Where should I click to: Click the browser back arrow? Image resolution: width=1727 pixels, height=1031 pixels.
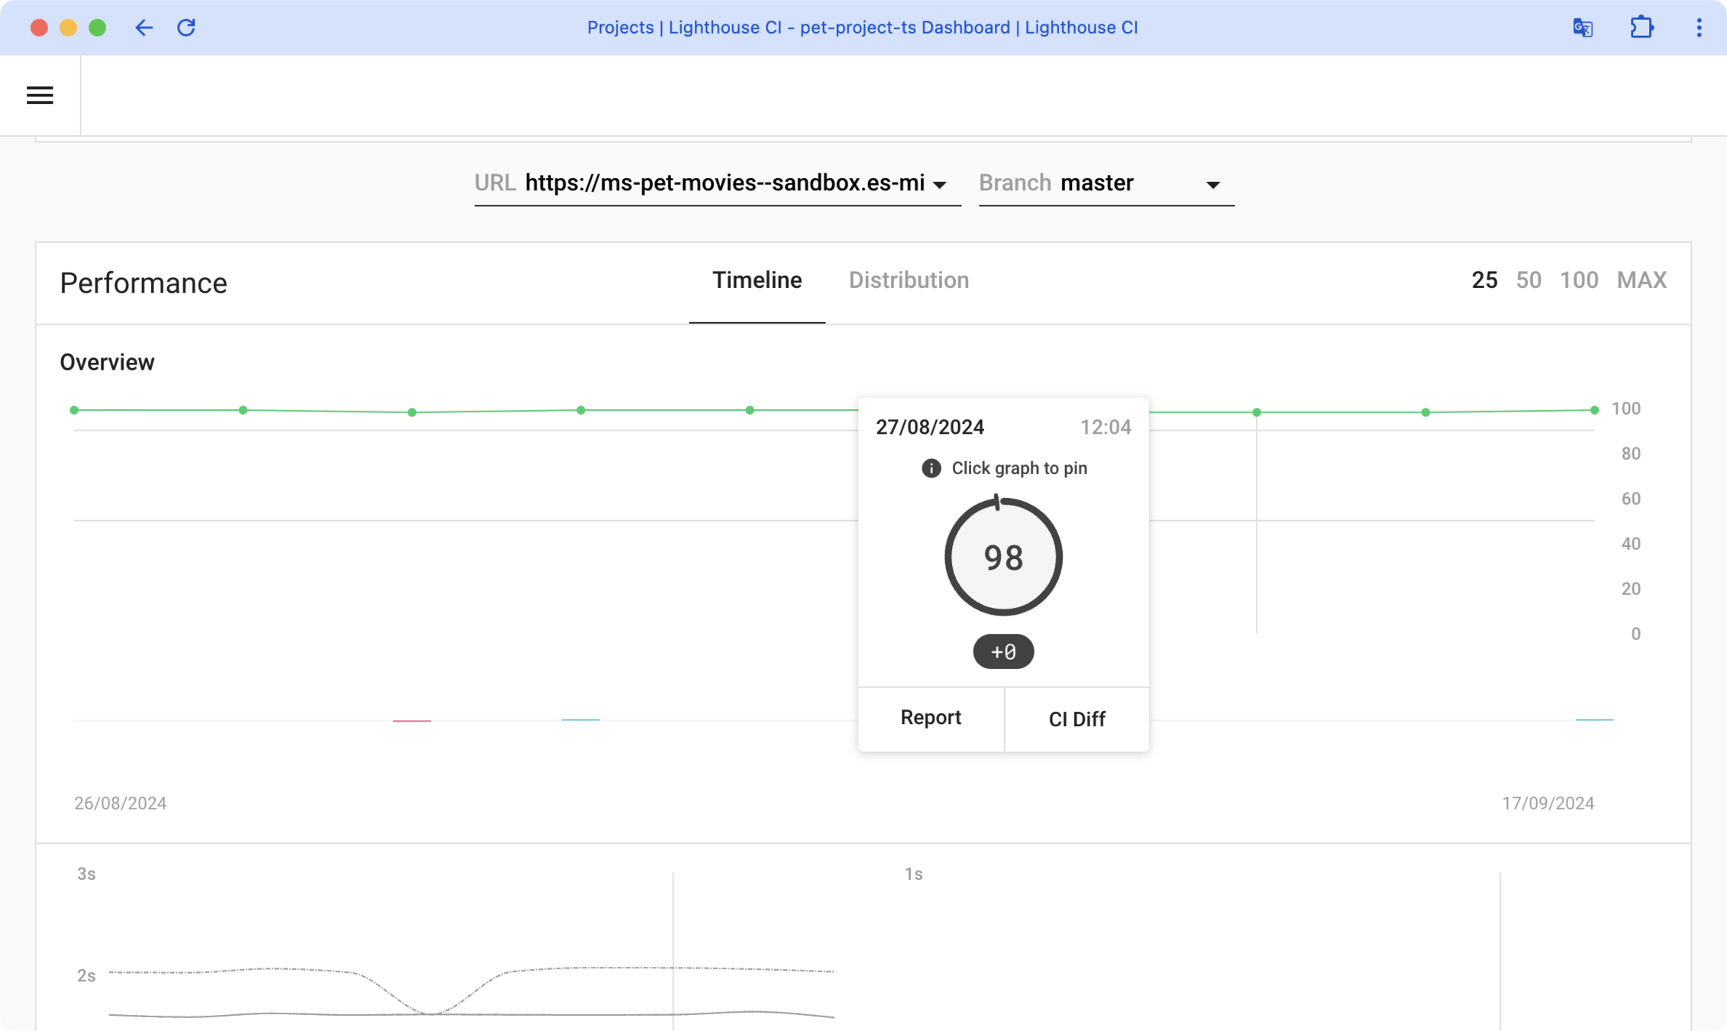(x=144, y=28)
